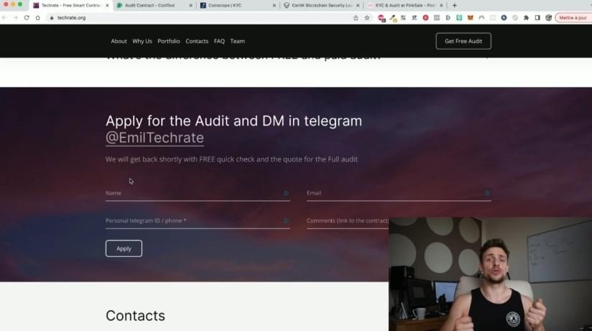Open a new tab with plus icon
The height and width of the screenshot is (331, 592).
point(454,5)
